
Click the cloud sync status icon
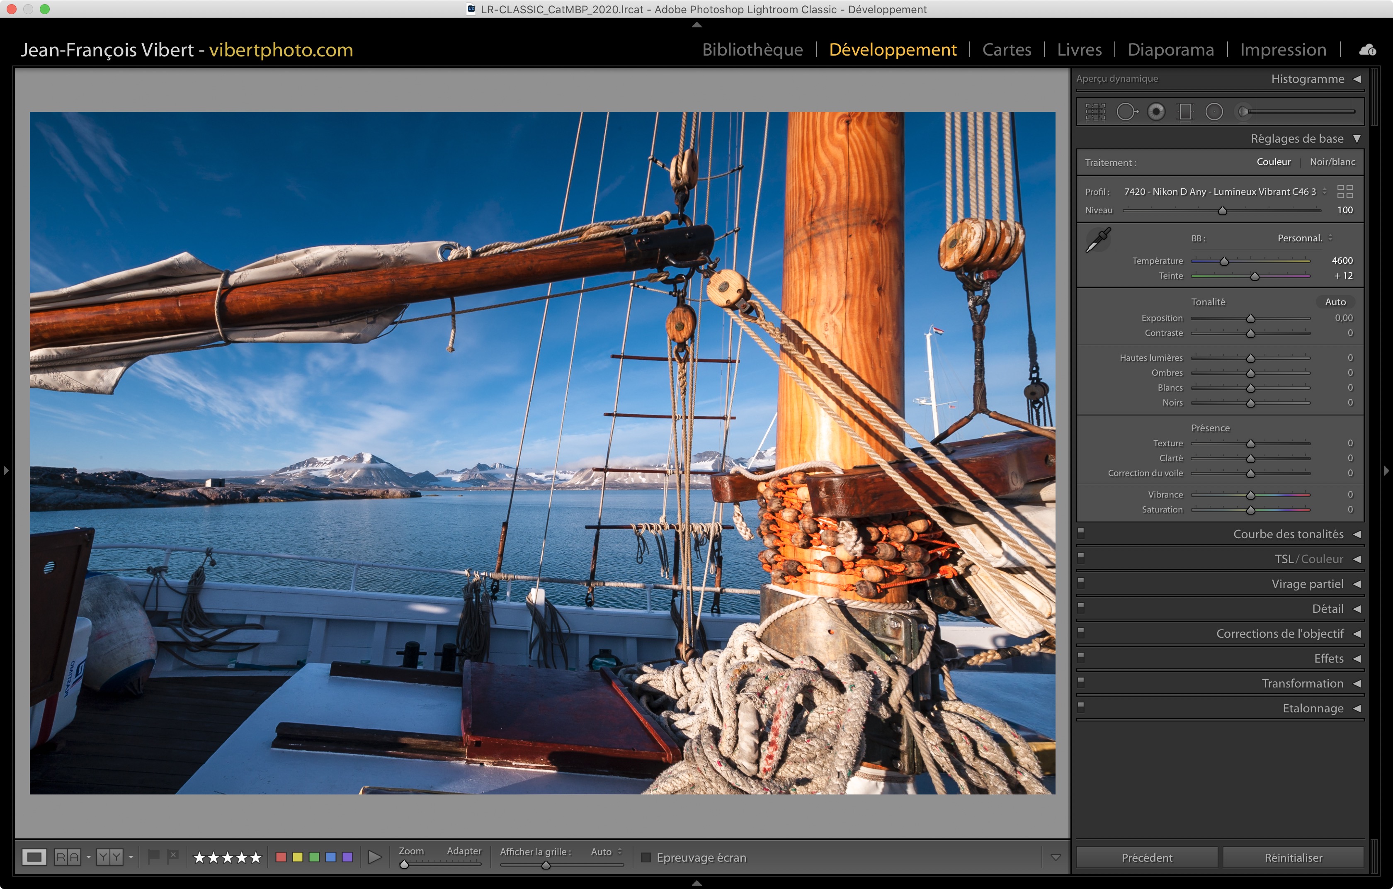click(x=1368, y=50)
